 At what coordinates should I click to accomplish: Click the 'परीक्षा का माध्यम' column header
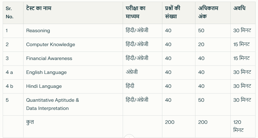click(136, 12)
